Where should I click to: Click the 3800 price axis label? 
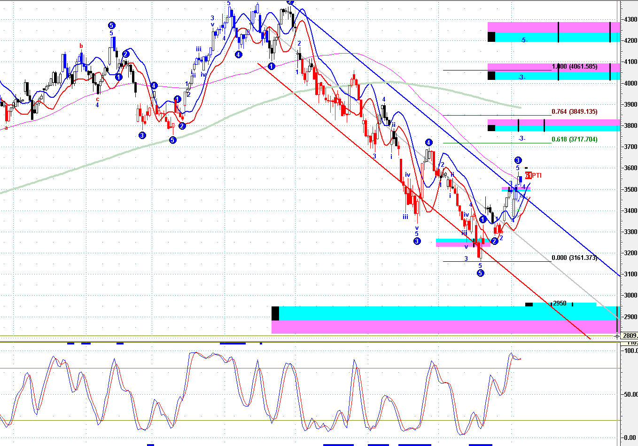[x=630, y=125]
